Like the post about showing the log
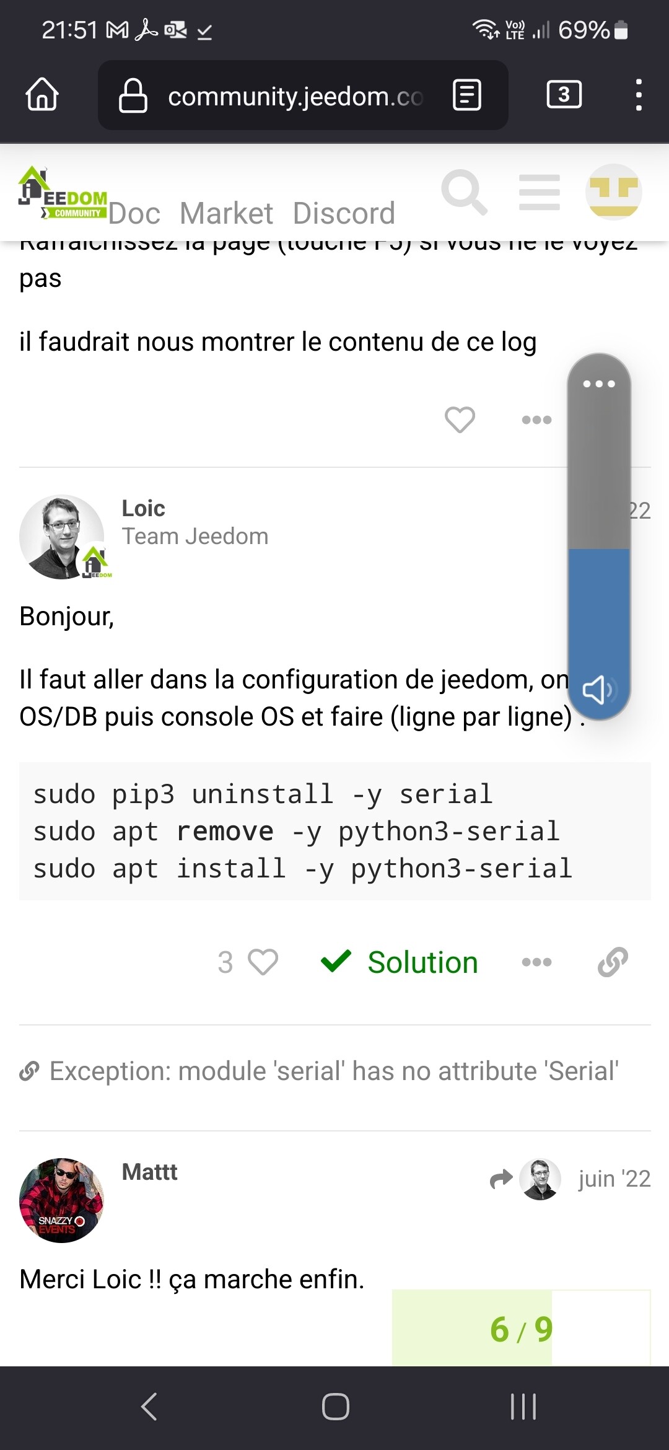This screenshot has height=1450, width=669. click(x=460, y=420)
